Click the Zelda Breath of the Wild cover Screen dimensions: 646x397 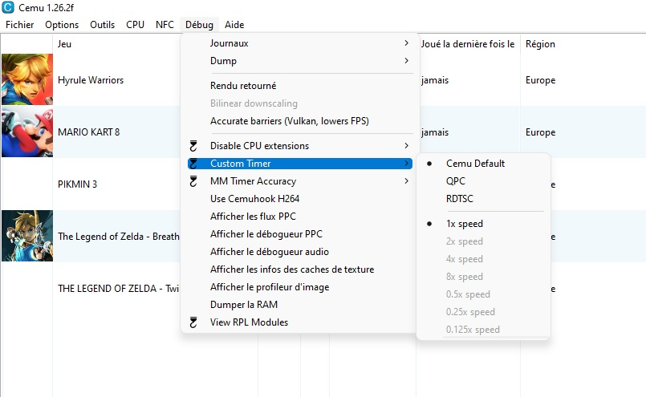(x=27, y=236)
